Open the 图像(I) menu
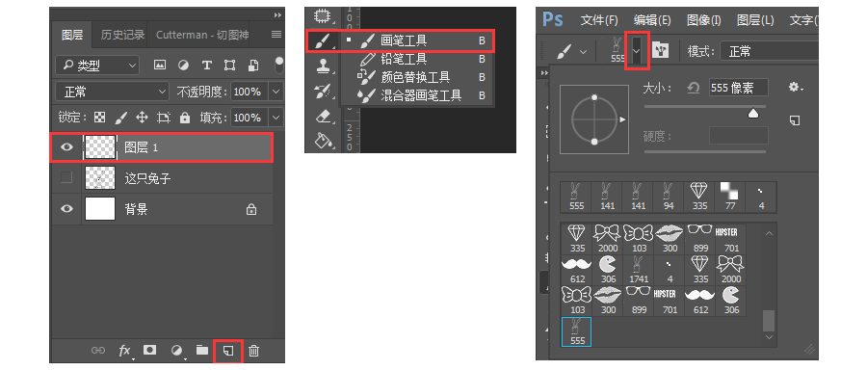Screen dimensions: 867x370 [x=703, y=20]
